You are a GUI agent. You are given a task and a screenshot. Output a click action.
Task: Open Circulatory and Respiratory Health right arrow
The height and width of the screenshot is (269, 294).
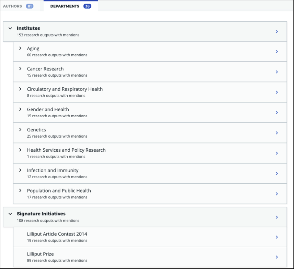point(277,92)
